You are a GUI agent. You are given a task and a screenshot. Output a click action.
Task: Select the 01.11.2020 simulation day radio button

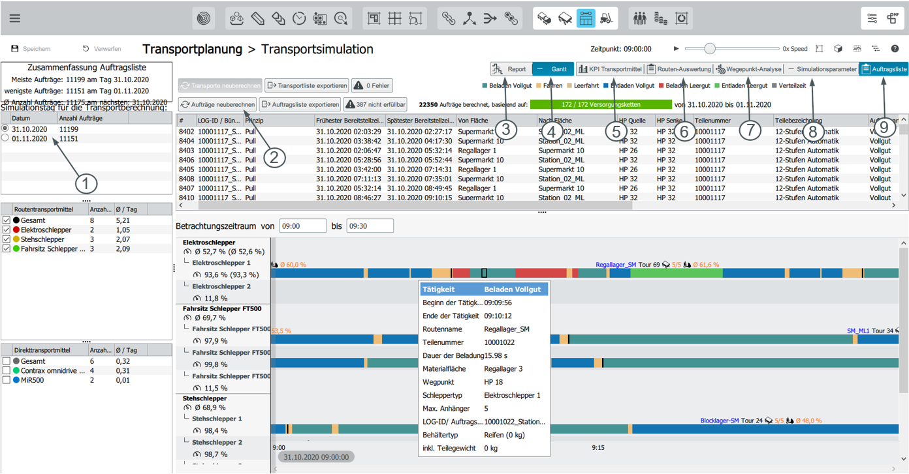point(6,138)
